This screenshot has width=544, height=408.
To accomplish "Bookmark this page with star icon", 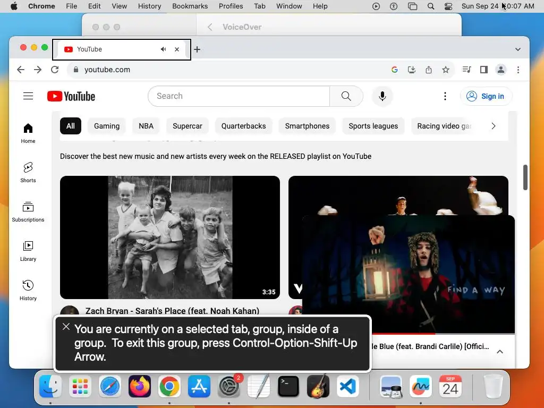I will click(x=446, y=70).
